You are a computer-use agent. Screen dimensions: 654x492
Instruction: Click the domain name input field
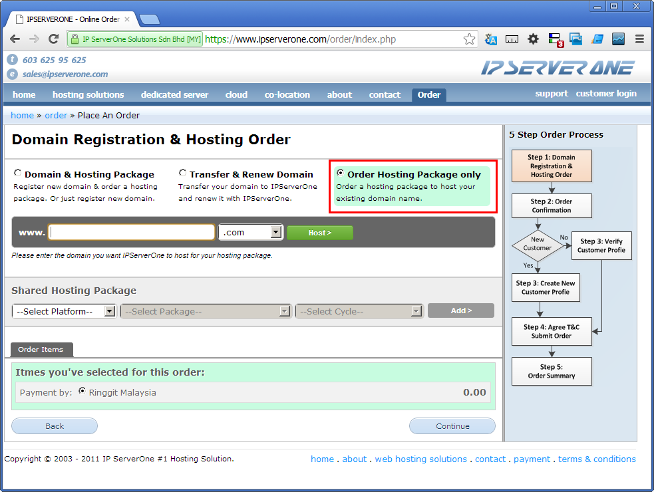point(131,232)
